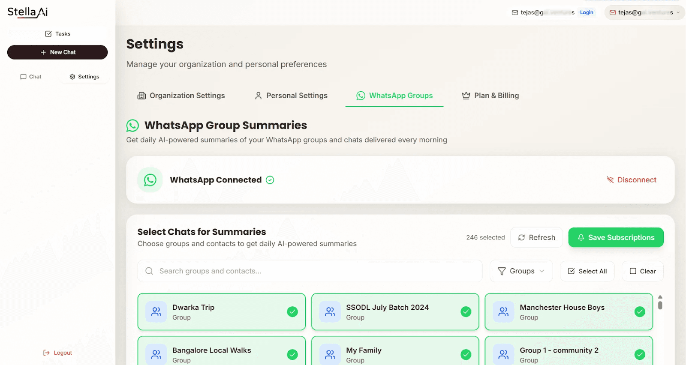Refresh the chats list

tap(536, 237)
